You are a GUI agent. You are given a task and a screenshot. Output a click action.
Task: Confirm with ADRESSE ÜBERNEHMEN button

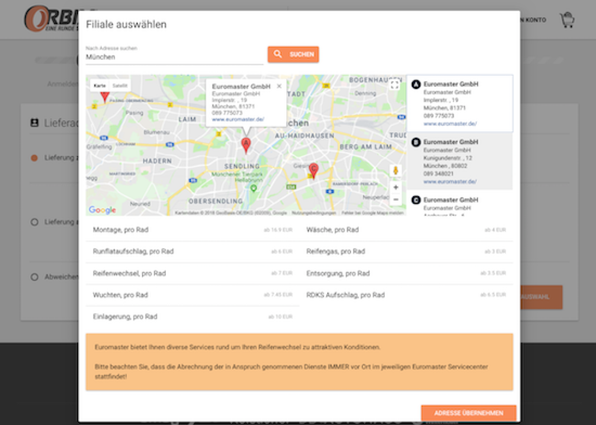[468, 413]
